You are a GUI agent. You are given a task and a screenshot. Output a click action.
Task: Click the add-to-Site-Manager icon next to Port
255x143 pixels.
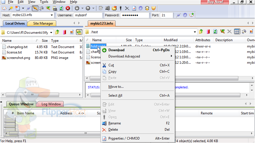[x=192, y=15]
